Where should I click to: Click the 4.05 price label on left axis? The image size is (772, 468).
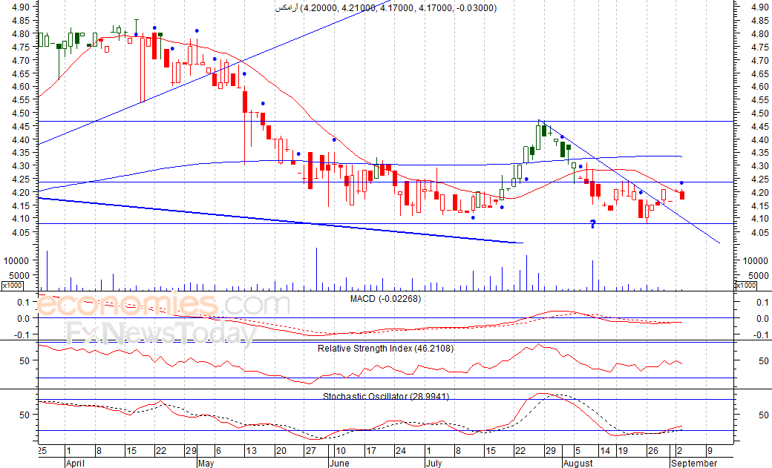20,232
